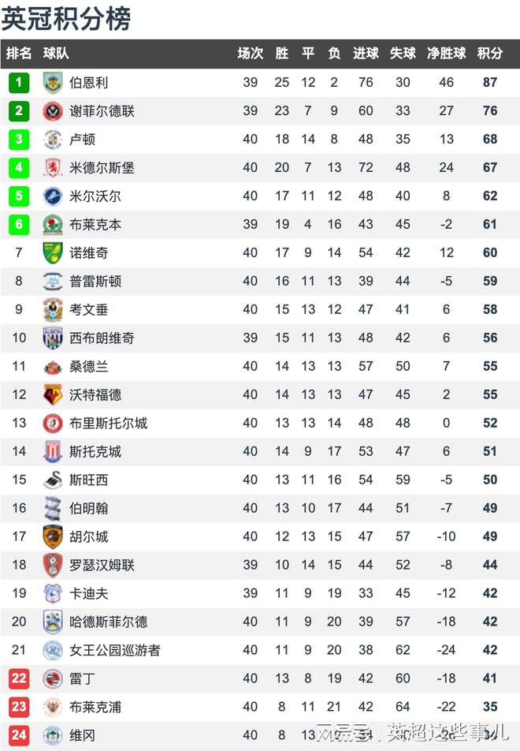520x751 pixels.
Task: Click the green rank 1 badge
Action: pyautogui.click(x=19, y=82)
